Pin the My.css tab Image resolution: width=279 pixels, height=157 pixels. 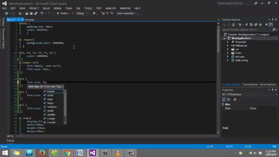(x=18, y=19)
